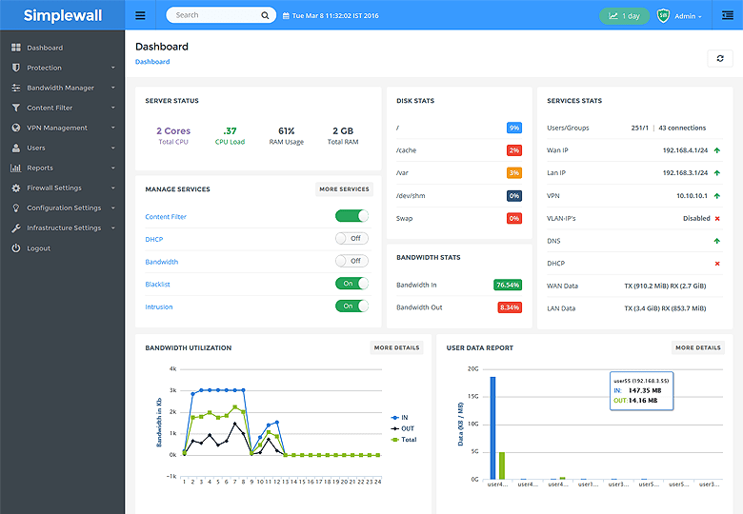The width and height of the screenshot is (743, 514).
Task: Select Users in the sidebar
Action: click(x=36, y=148)
